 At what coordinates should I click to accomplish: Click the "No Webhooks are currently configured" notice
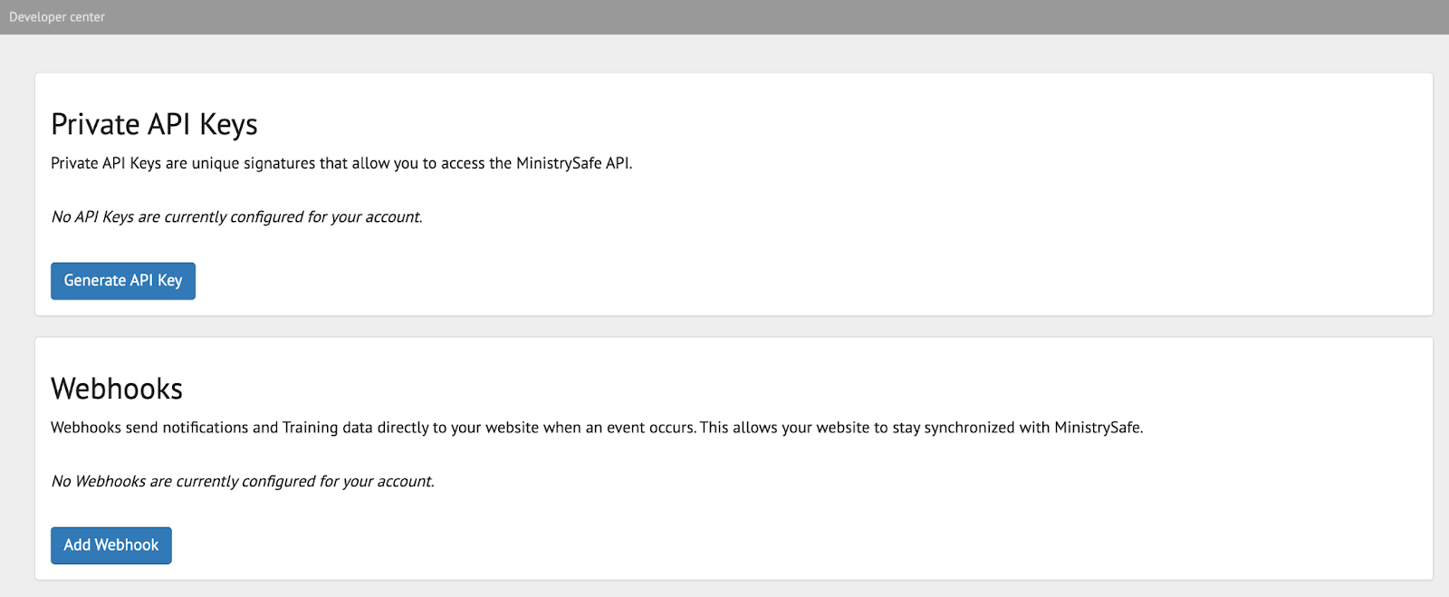coord(243,482)
